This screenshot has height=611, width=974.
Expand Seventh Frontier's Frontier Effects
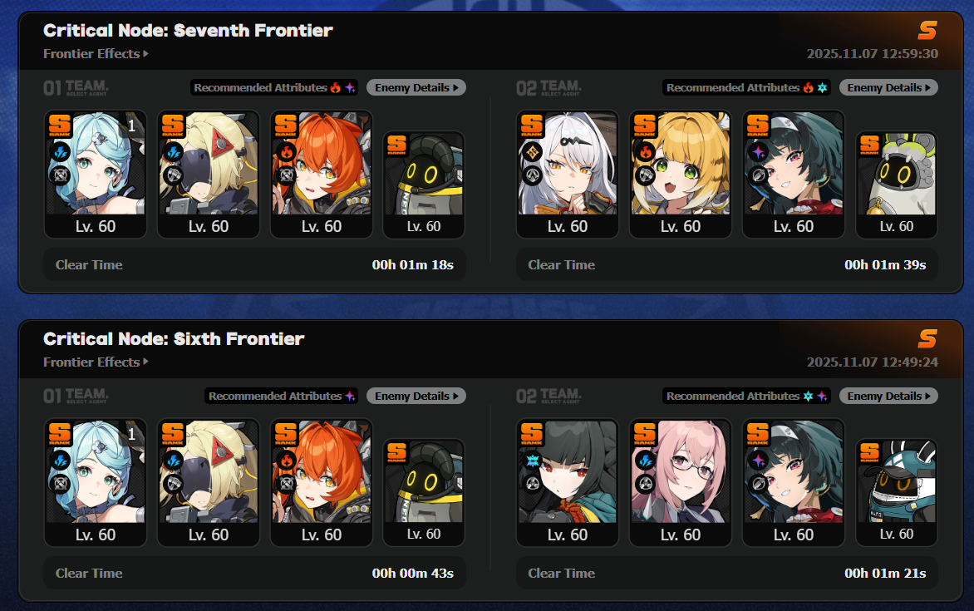(x=96, y=54)
